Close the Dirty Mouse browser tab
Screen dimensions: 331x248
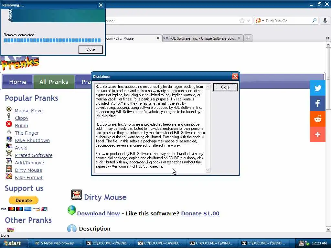pos(158,38)
